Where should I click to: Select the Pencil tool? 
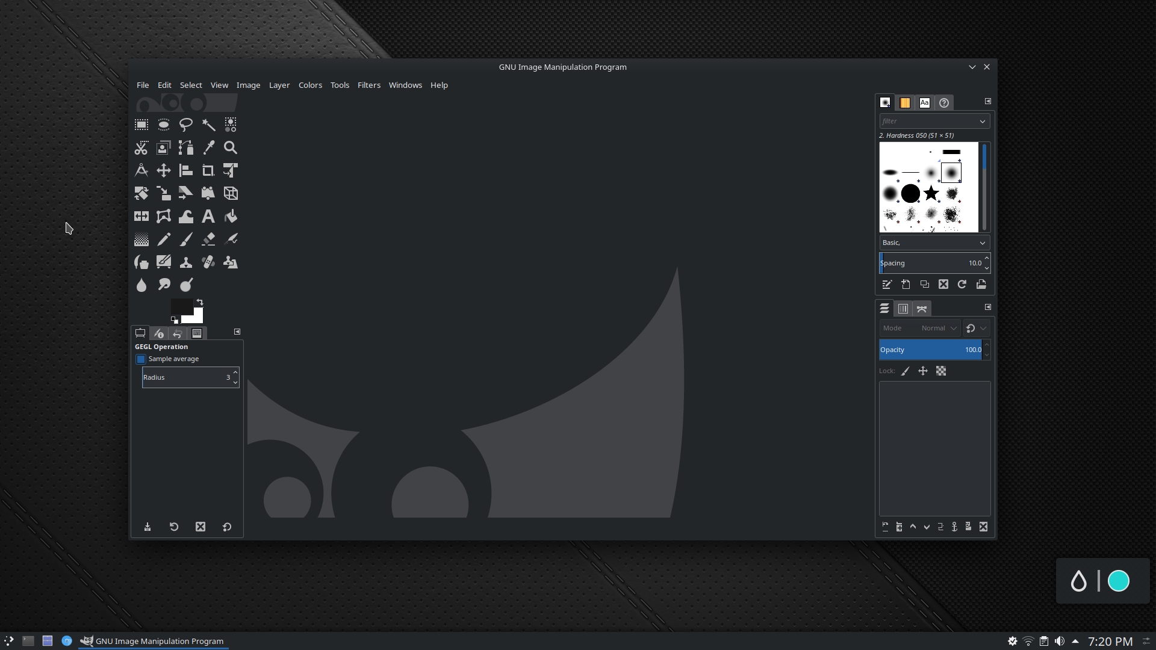[x=164, y=239]
